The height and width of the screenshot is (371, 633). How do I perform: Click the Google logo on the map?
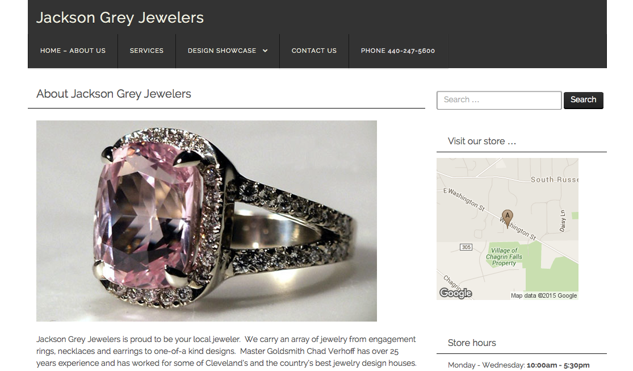tap(456, 293)
